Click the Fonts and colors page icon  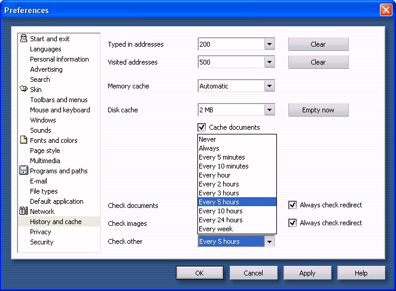coord(23,140)
